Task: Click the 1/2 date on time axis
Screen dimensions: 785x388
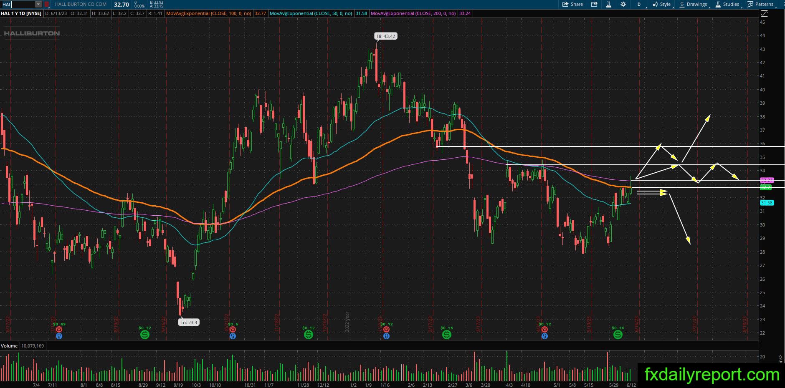Action: (x=353, y=385)
